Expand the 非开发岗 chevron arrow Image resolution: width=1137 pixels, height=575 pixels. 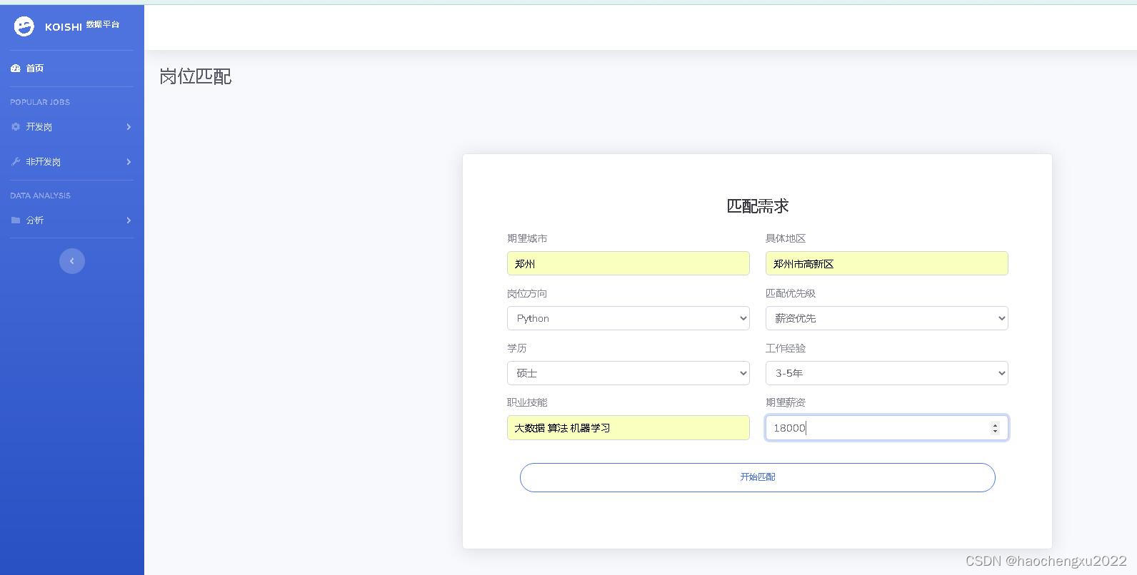click(129, 162)
